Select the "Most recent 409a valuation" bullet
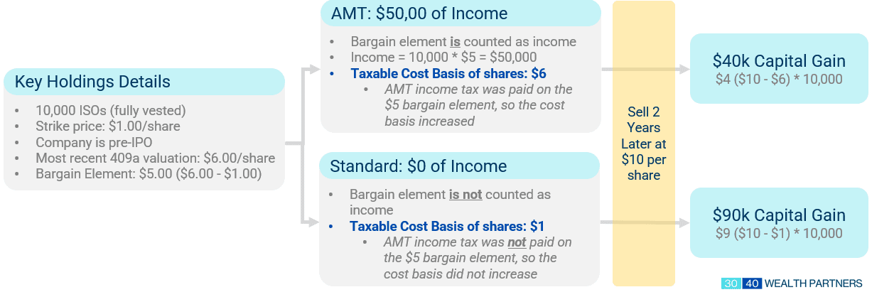872x297 pixels. coord(155,158)
